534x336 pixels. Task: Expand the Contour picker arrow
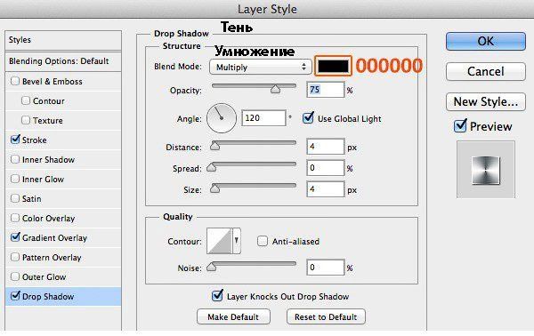[x=237, y=241]
